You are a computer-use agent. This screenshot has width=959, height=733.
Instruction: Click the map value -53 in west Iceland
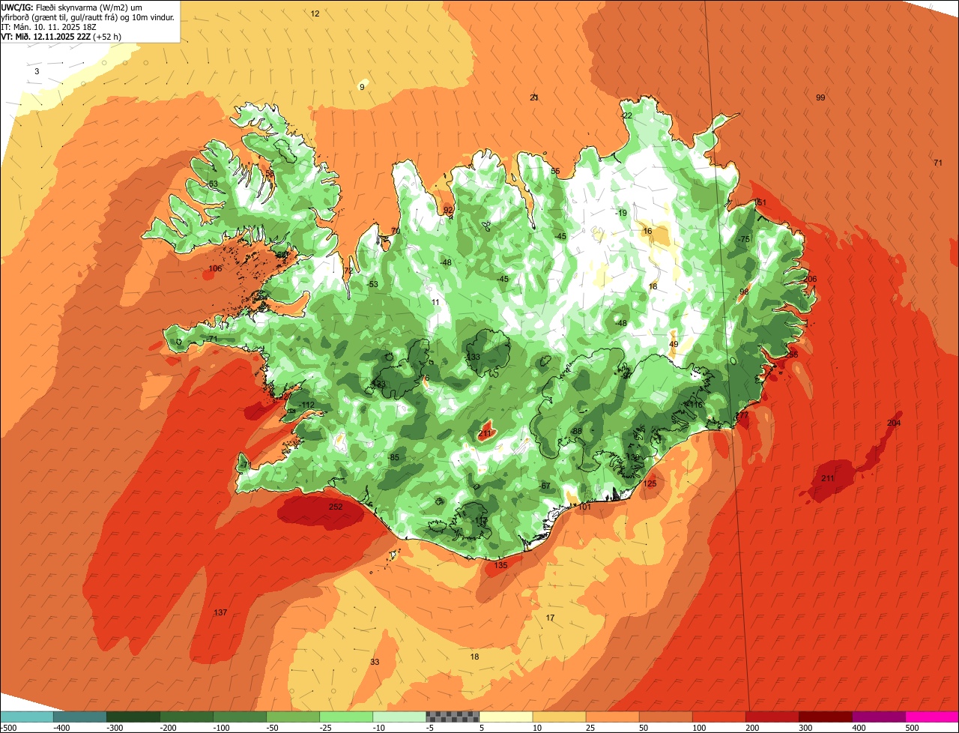tap(372, 284)
